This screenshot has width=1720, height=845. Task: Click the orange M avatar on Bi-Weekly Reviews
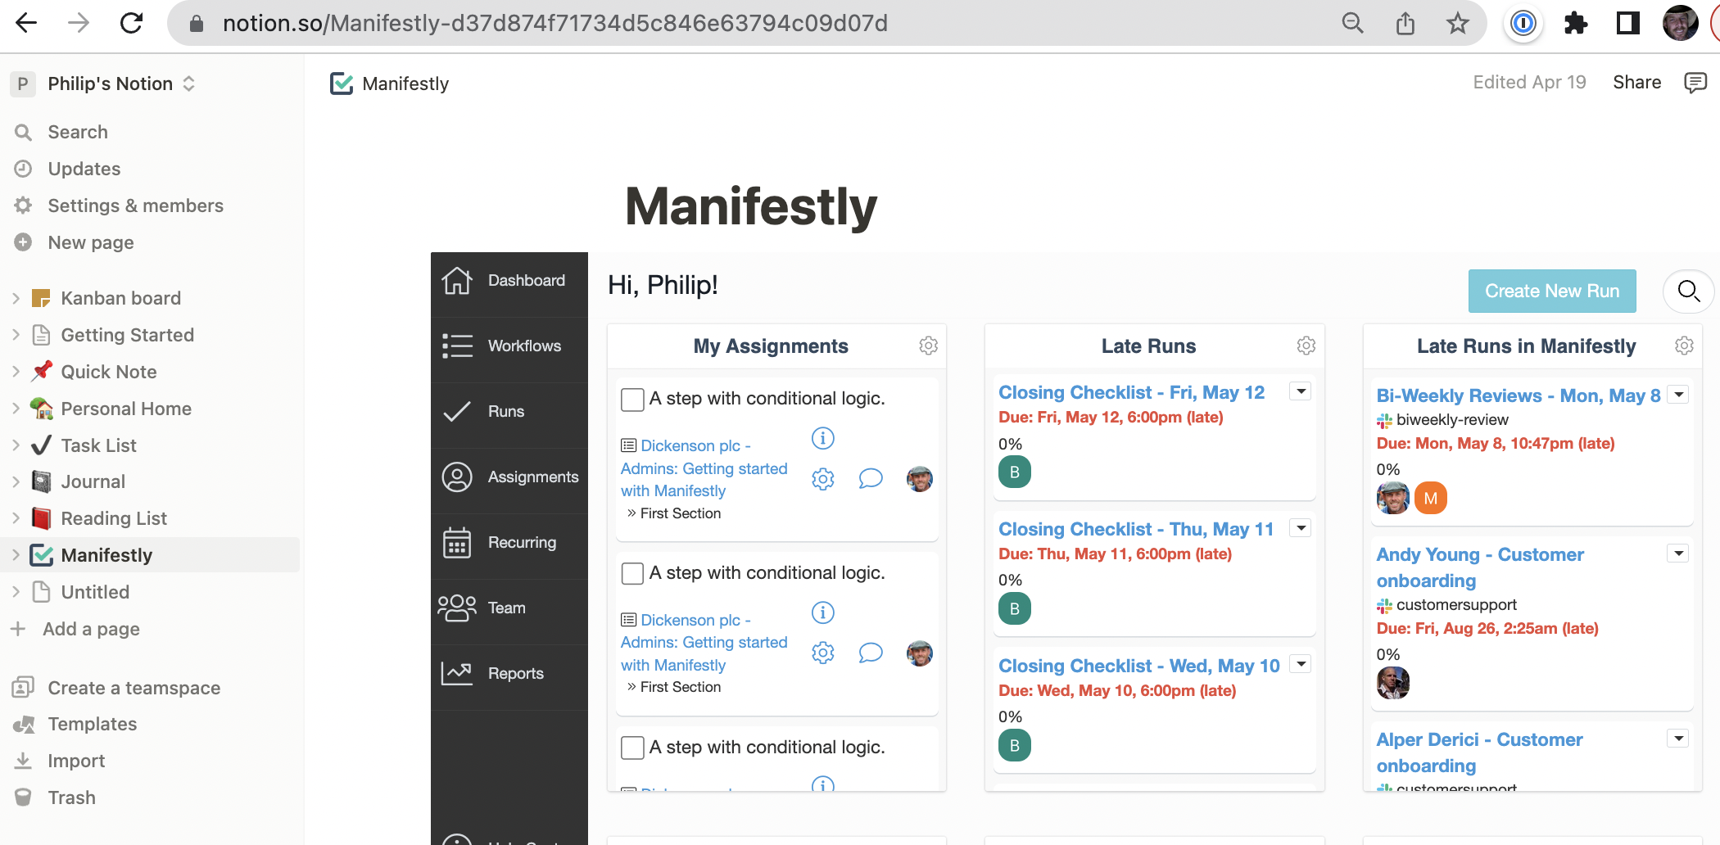[1431, 498]
